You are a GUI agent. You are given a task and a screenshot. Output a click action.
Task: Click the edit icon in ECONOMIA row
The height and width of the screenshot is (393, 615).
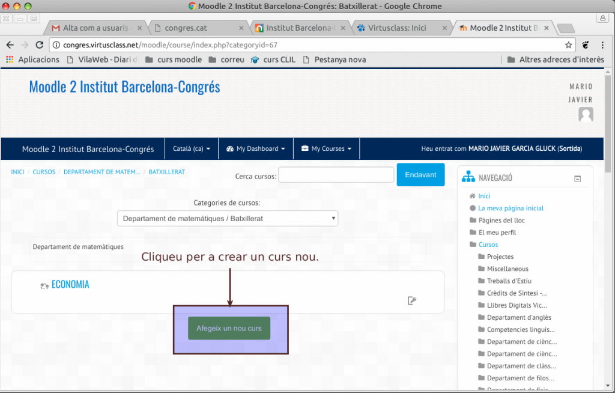[412, 300]
